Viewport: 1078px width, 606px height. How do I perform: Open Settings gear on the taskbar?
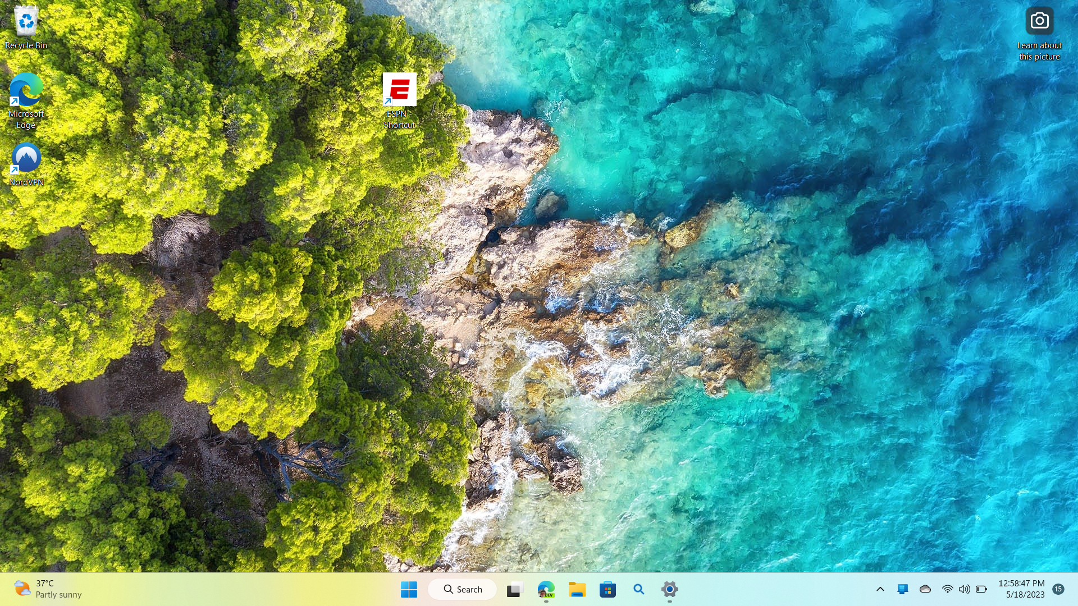669,589
